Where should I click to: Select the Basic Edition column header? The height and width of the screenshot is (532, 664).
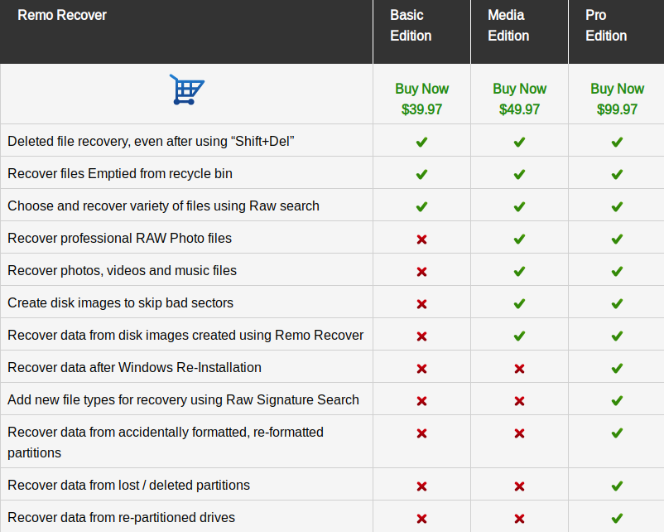tap(421, 31)
